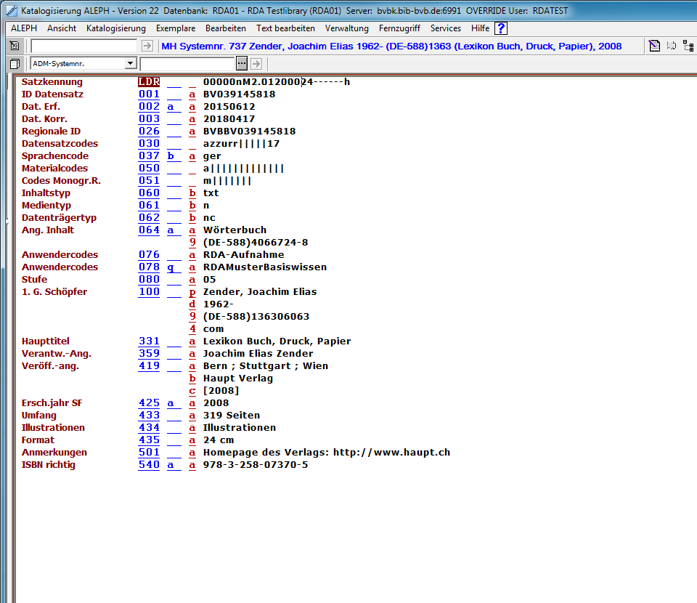Click the top record number input field
Image resolution: width=697 pixels, height=603 pixels.
(83, 46)
